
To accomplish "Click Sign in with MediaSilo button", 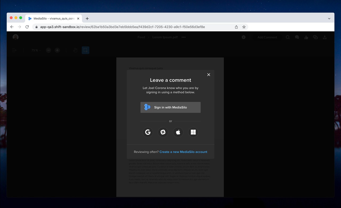I will point(170,107).
